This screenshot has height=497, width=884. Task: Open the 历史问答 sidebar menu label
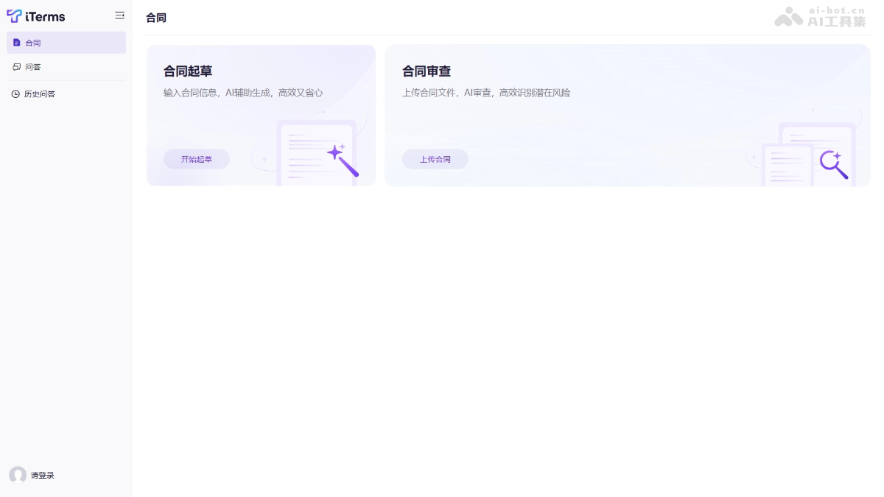tap(40, 94)
